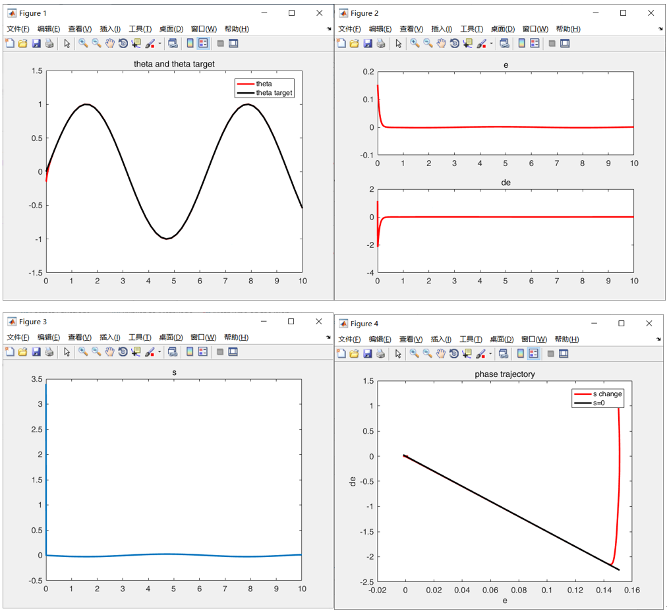
Task: Open the 工具 menu in Figure 1
Action: click(x=139, y=29)
